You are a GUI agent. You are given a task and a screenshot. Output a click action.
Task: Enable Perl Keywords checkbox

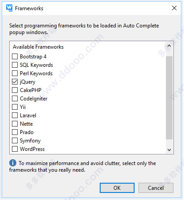tap(15, 73)
